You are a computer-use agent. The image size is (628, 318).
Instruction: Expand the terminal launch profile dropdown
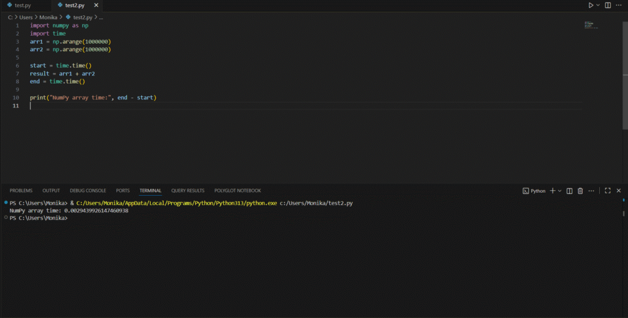(x=559, y=190)
